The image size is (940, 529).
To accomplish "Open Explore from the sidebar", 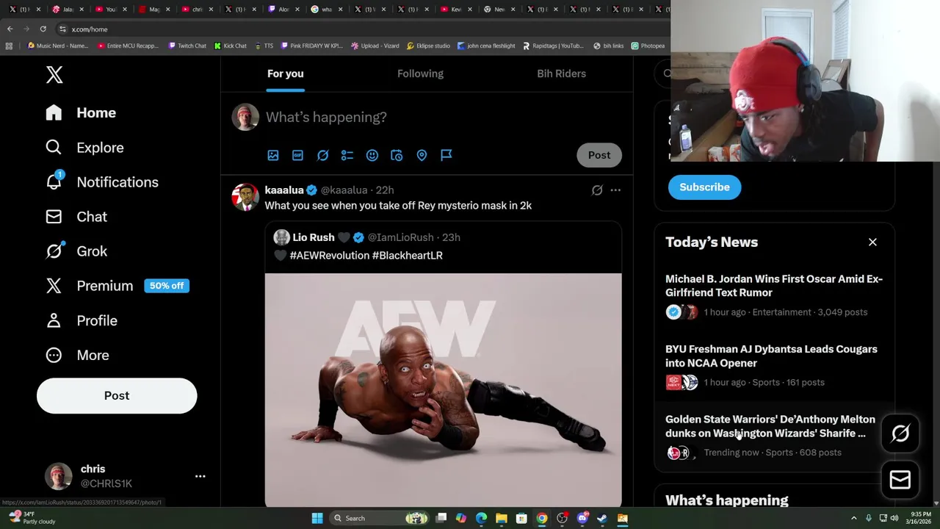I will click(x=84, y=148).
